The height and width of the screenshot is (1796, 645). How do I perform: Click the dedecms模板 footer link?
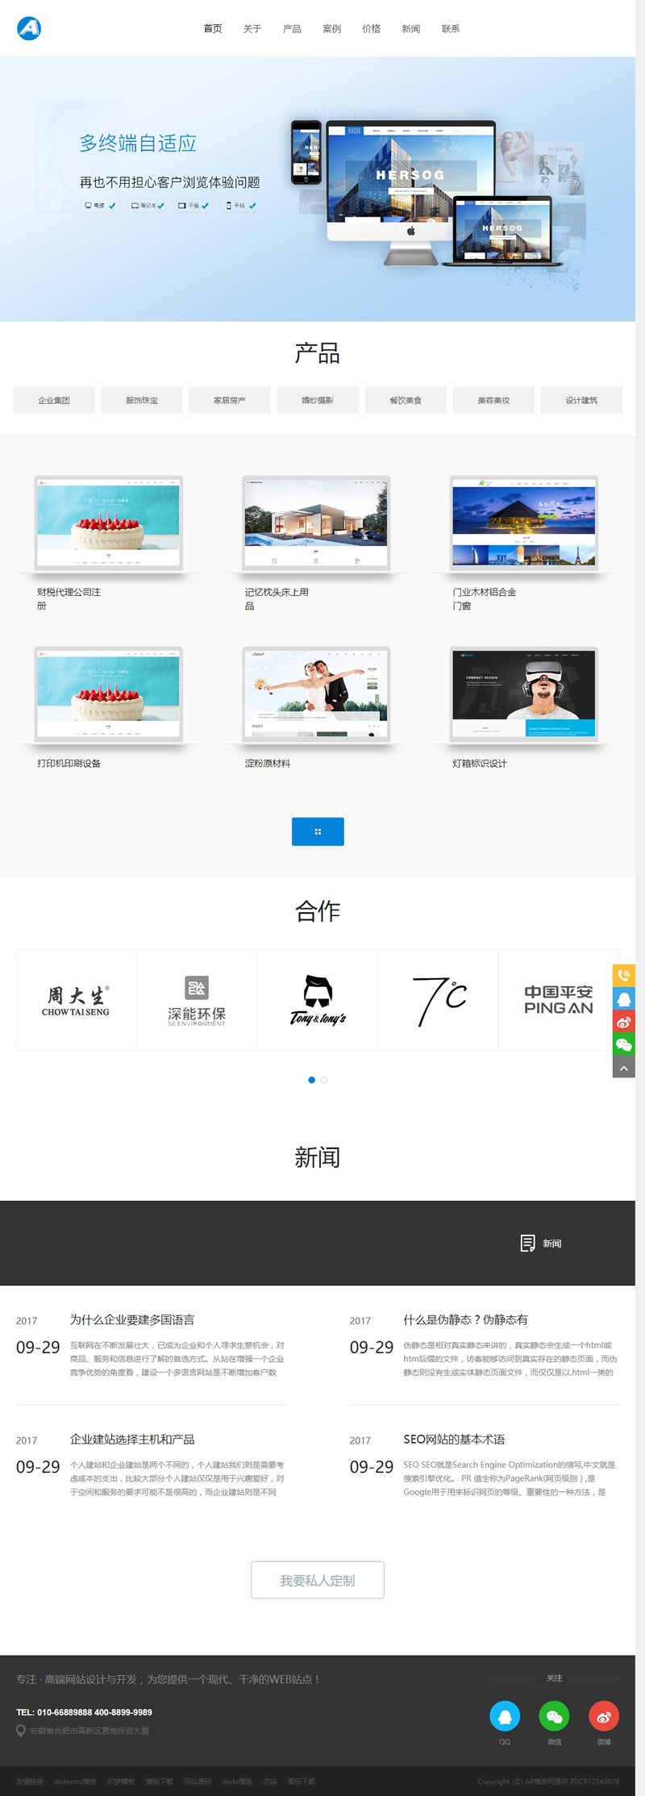(75, 1781)
